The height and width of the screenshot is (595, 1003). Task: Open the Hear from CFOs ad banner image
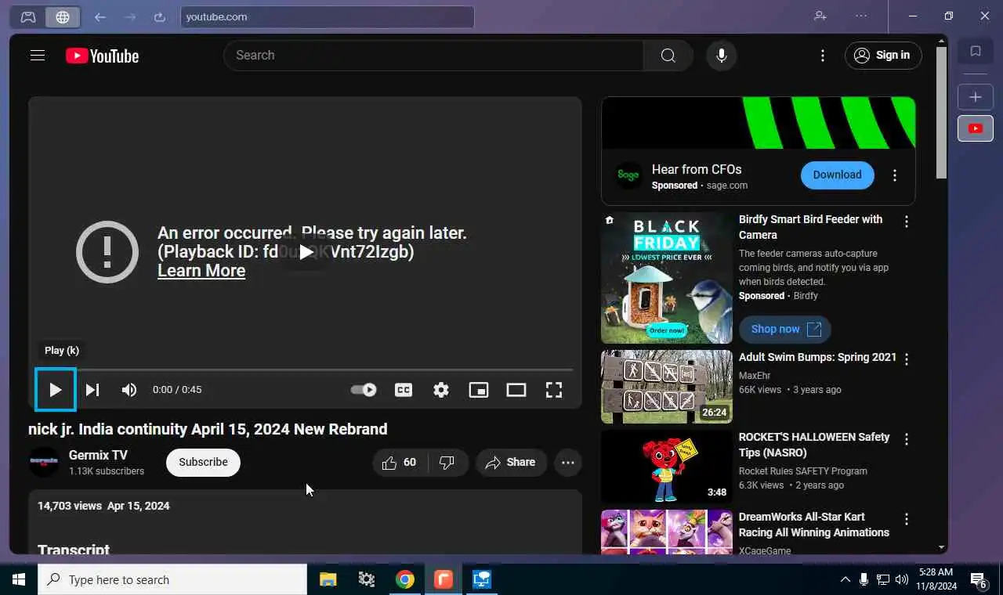pos(759,123)
